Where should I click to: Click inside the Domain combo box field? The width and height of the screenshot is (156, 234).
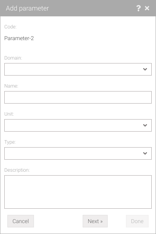click(78, 69)
